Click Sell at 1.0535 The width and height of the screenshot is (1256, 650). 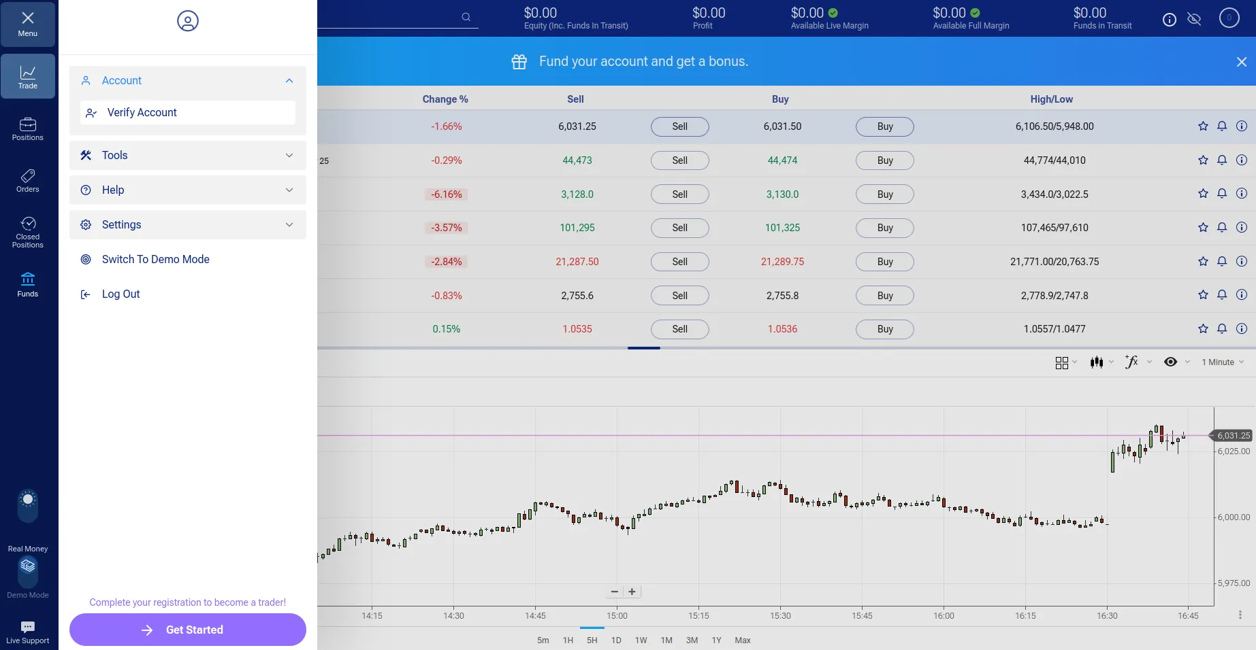[x=680, y=329]
